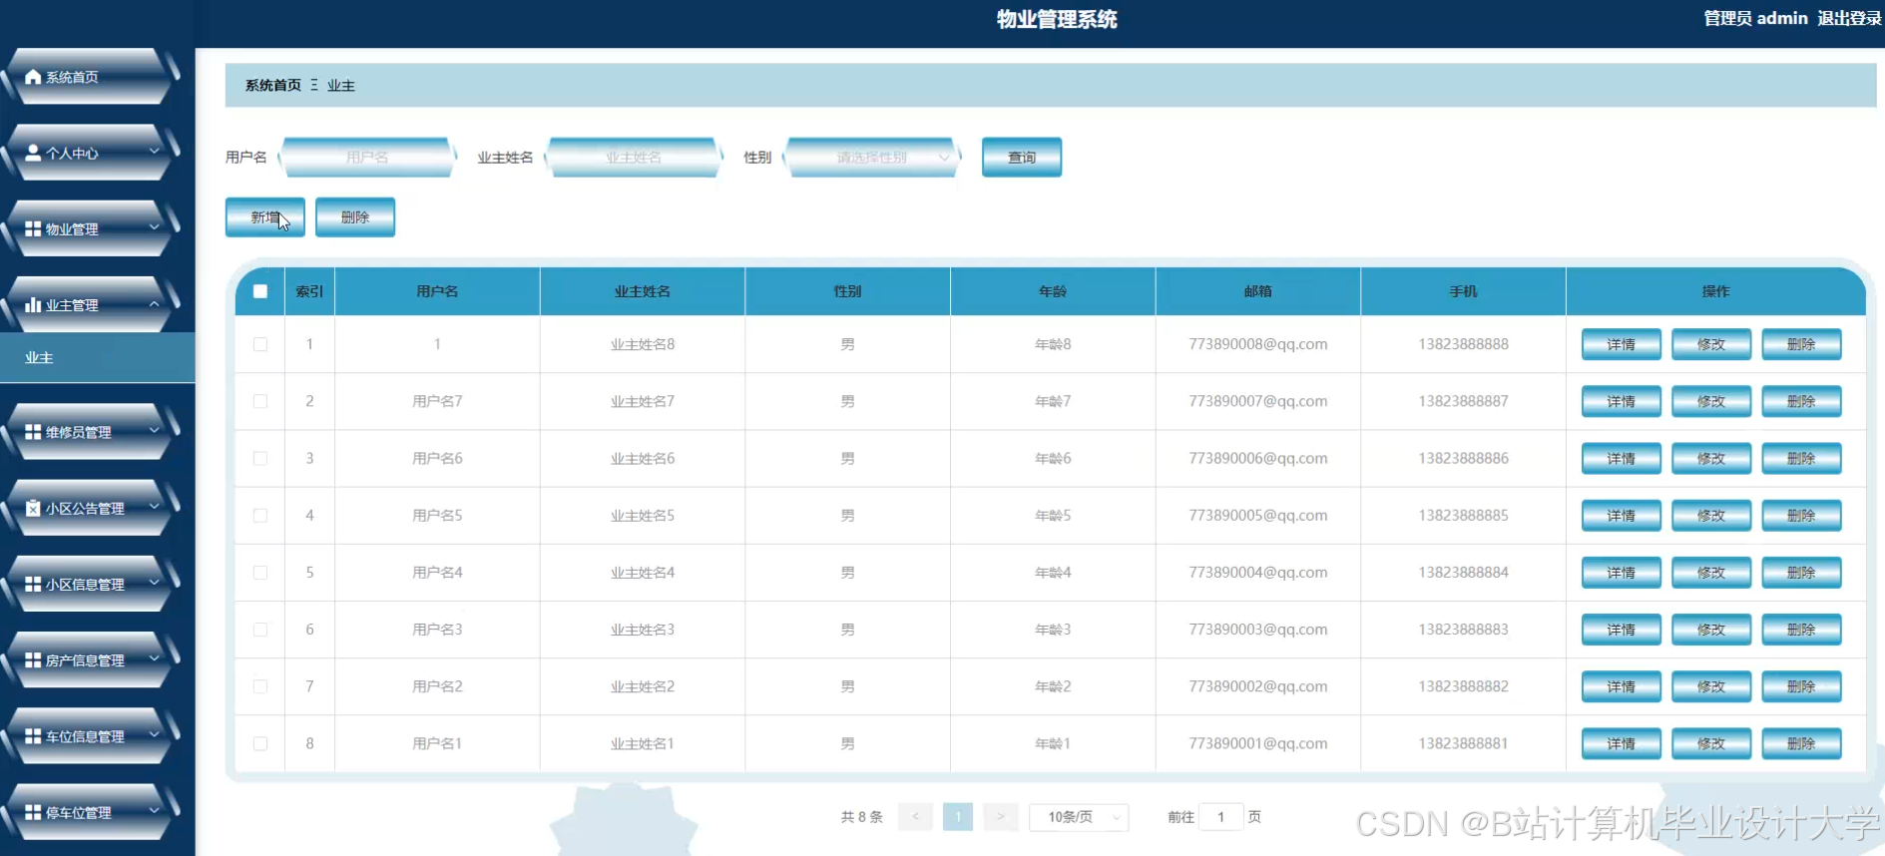Image resolution: width=1885 pixels, height=856 pixels.
Task: Expand the 房产信息管理 menu chevron
Action: point(154,658)
